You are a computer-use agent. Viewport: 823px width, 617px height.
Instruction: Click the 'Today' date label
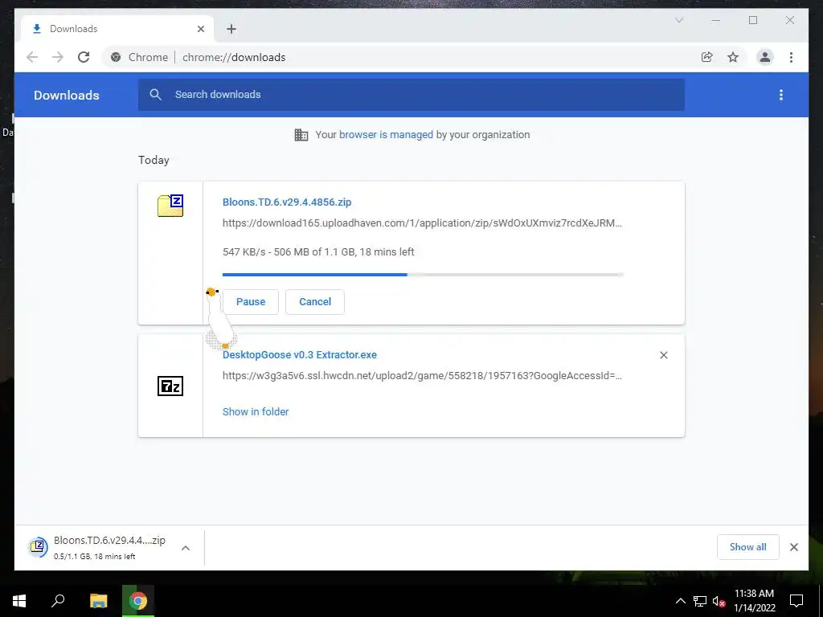point(154,160)
